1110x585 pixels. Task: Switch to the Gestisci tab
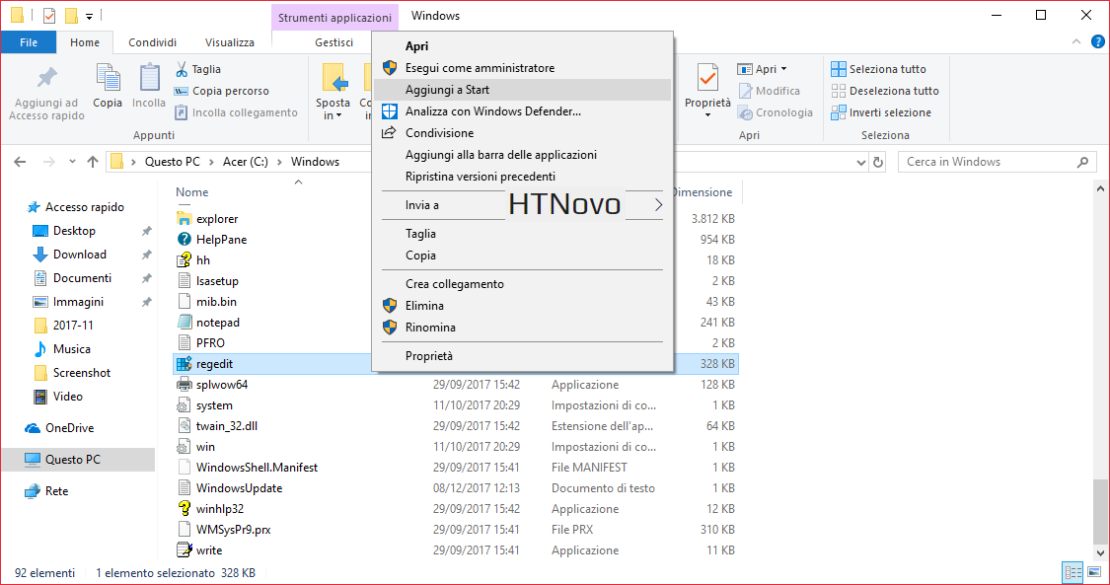tap(334, 42)
